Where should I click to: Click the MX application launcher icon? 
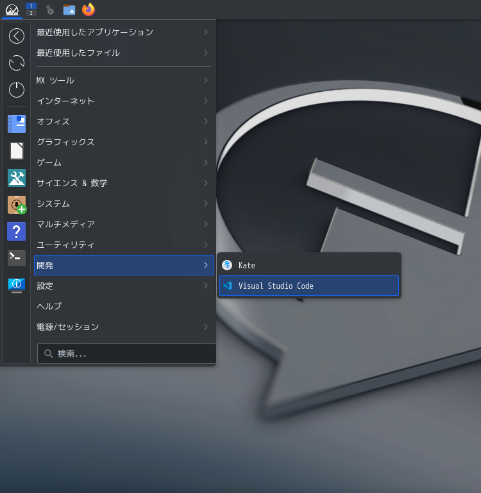pyautogui.click(x=12, y=10)
